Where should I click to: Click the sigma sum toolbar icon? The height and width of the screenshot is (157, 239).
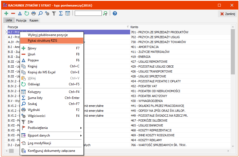(x=61, y=13)
